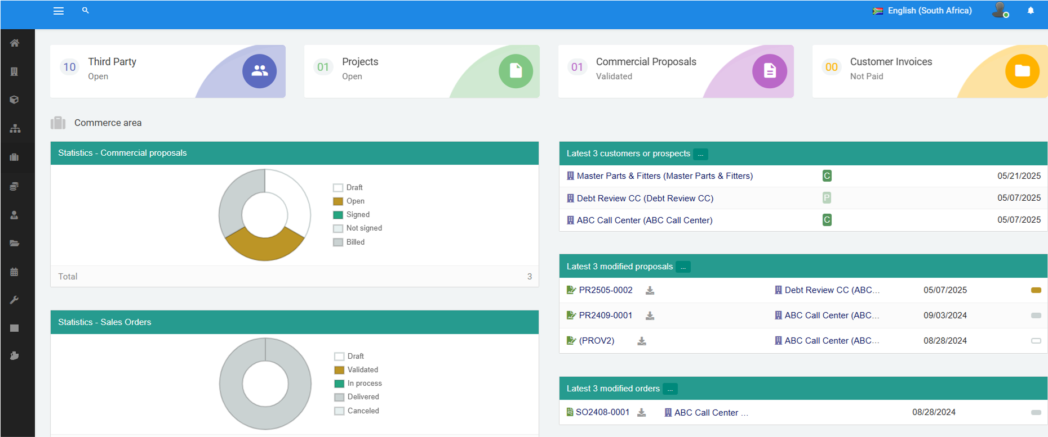The height and width of the screenshot is (437, 1048).
Task: Open the hamburger menu in top bar
Action: (x=59, y=11)
